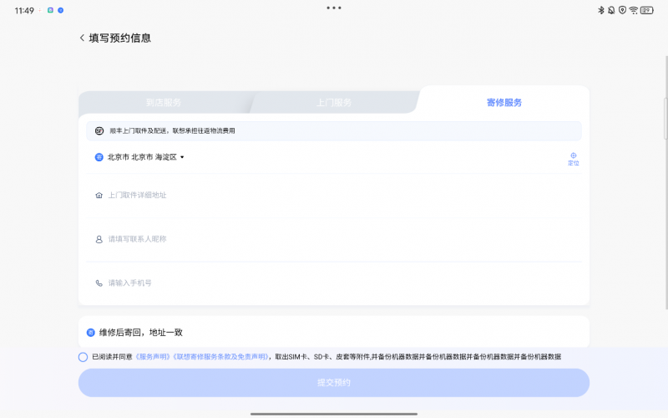Select the 寄修服务 tab

click(504, 102)
